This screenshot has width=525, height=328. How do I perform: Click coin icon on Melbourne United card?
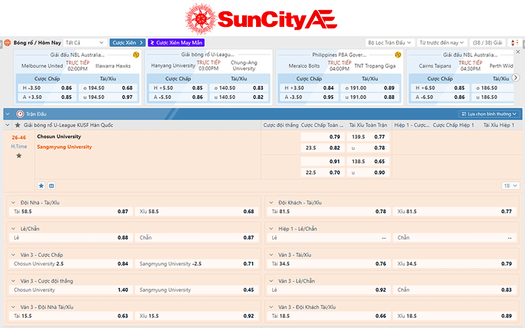coord(136,54)
